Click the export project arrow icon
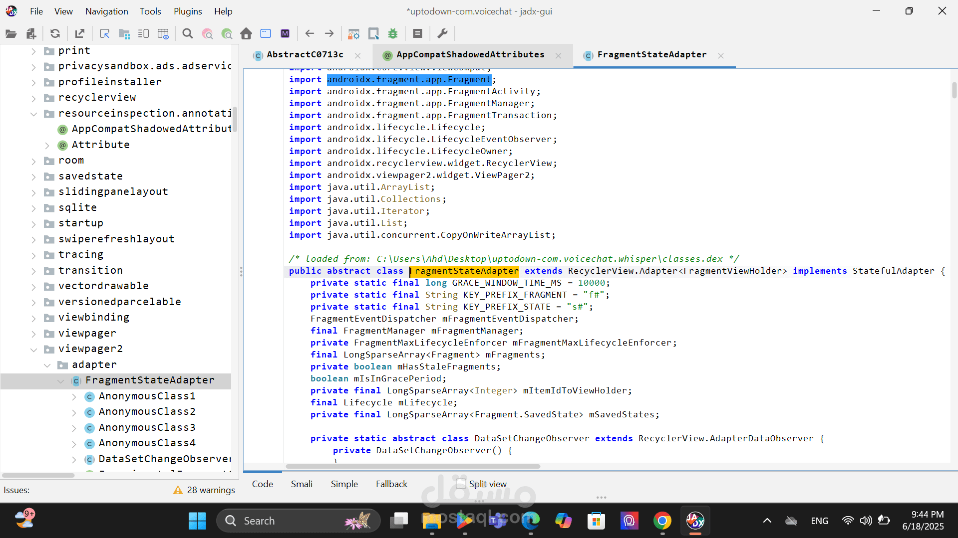The width and height of the screenshot is (958, 538). (79, 34)
